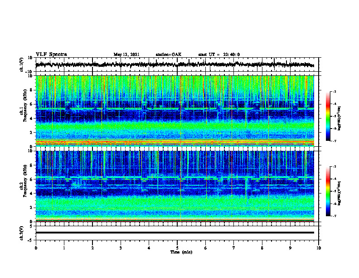Click time axis tick label '4'
359x278 pixels.
point(149,248)
